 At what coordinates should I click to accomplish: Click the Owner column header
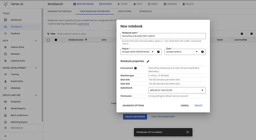220,40
